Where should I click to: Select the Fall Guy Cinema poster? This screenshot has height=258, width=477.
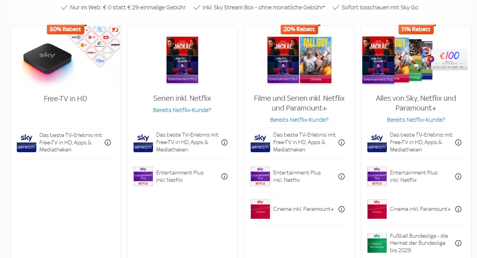[x=316, y=59]
